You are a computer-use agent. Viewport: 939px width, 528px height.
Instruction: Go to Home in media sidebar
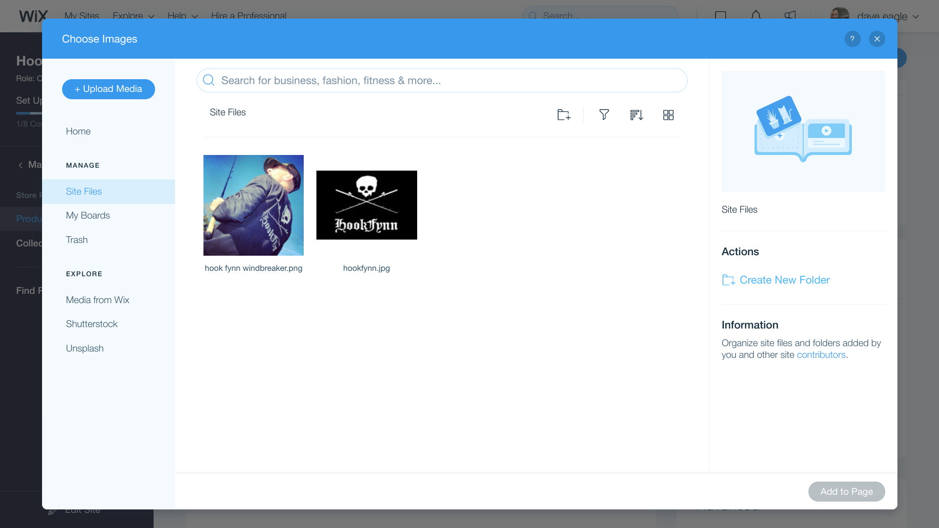pos(78,132)
